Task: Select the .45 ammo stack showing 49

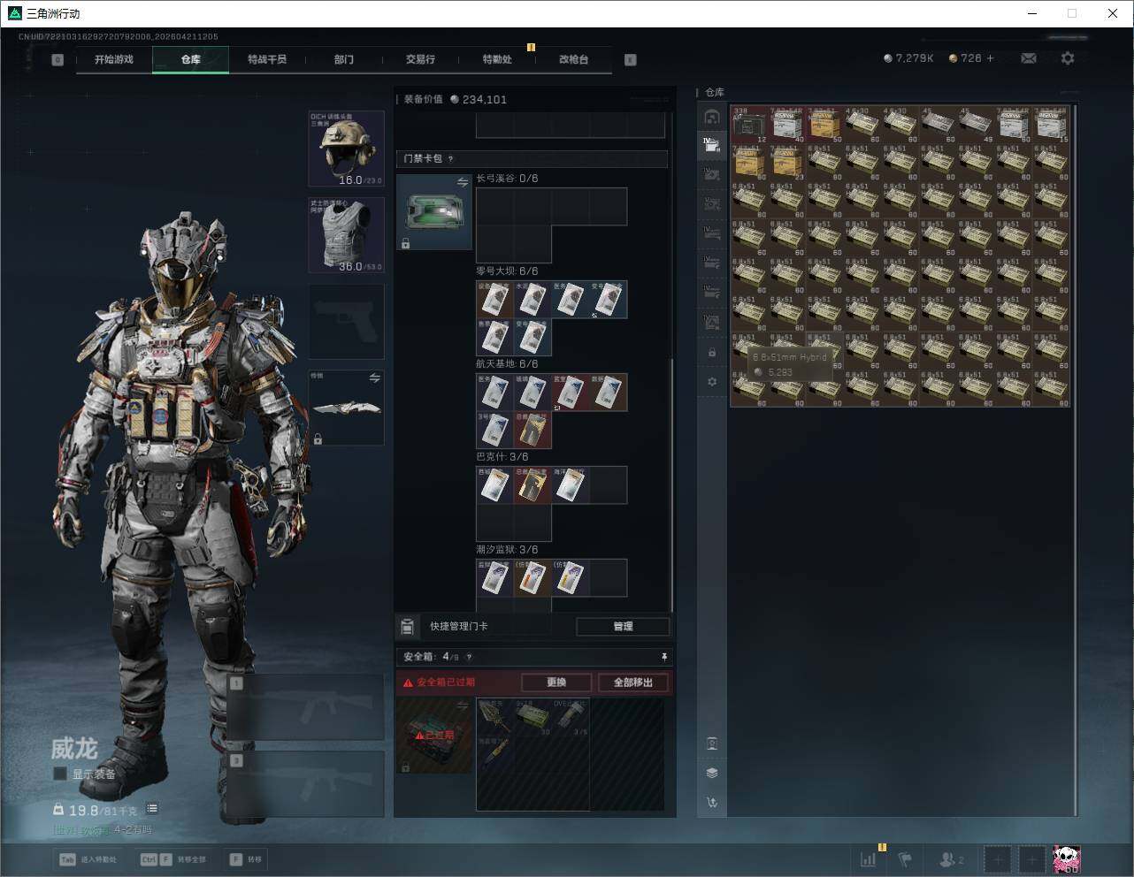Action: (976, 125)
